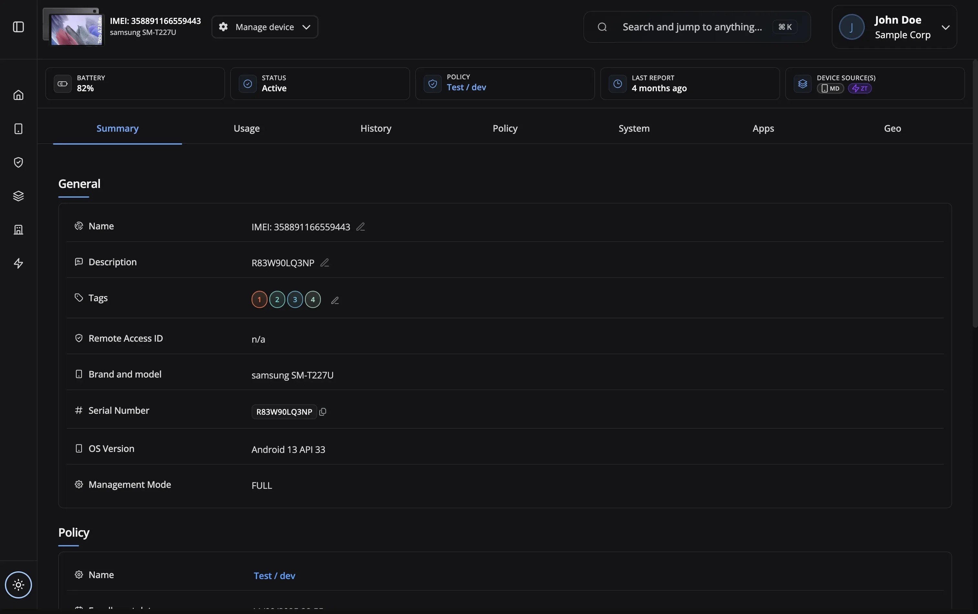This screenshot has height=614, width=978.
Task: Open the Security shield section in sidebar
Action: (18, 162)
